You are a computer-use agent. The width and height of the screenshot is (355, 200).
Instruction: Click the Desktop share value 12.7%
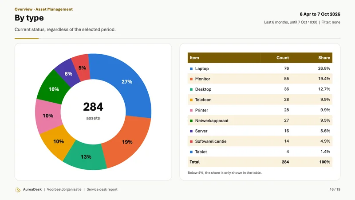pyautogui.click(x=324, y=89)
